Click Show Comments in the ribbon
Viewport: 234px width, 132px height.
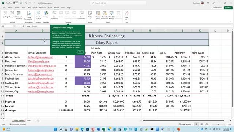coord(82,15)
